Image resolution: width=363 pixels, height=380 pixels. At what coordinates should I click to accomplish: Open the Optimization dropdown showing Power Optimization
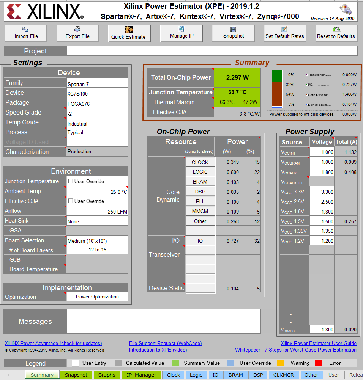click(97, 297)
